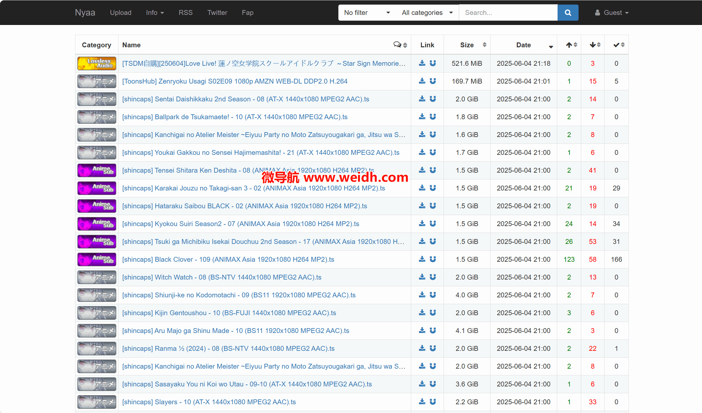Open magnet link for Slayers 10
702x413 pixels.
click(x=433, y=402)
